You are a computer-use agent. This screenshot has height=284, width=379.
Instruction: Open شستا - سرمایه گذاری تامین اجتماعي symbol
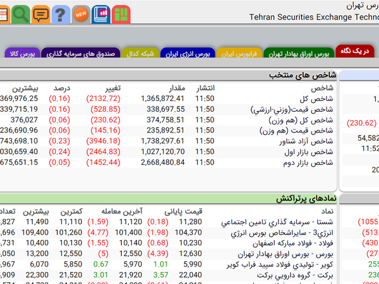pos(277,222)
